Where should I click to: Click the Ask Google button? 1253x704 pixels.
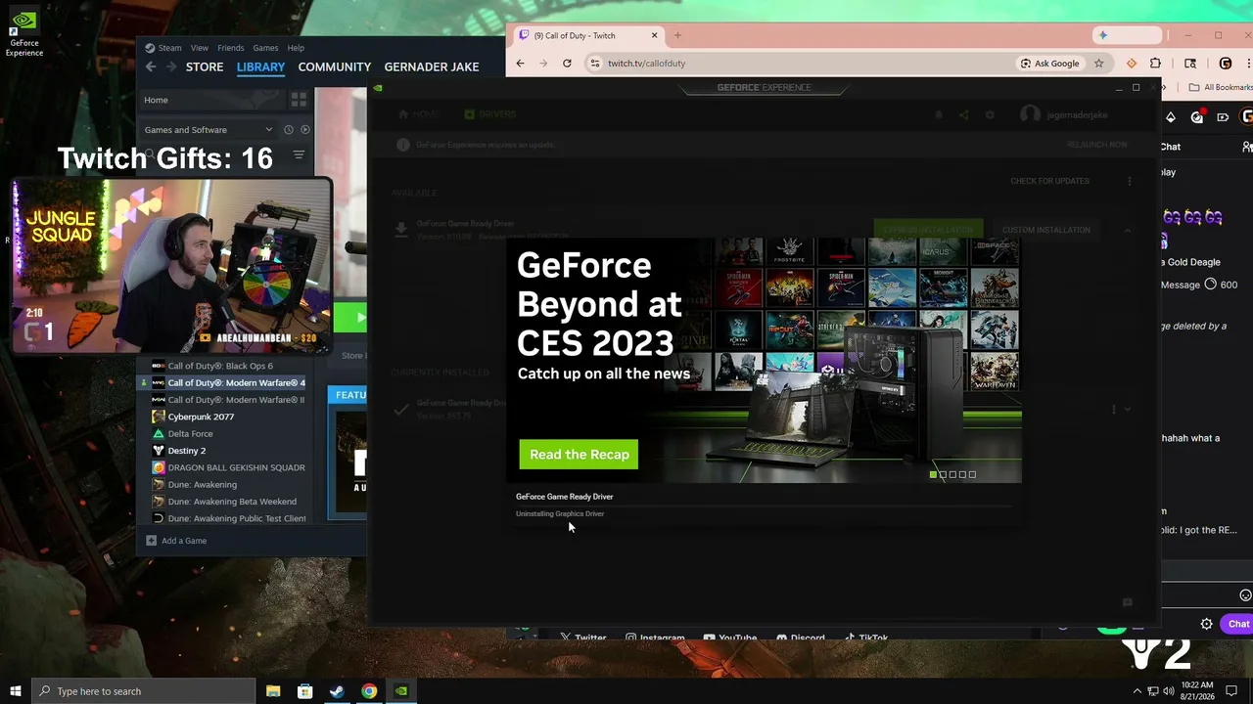click(1049, 64)
